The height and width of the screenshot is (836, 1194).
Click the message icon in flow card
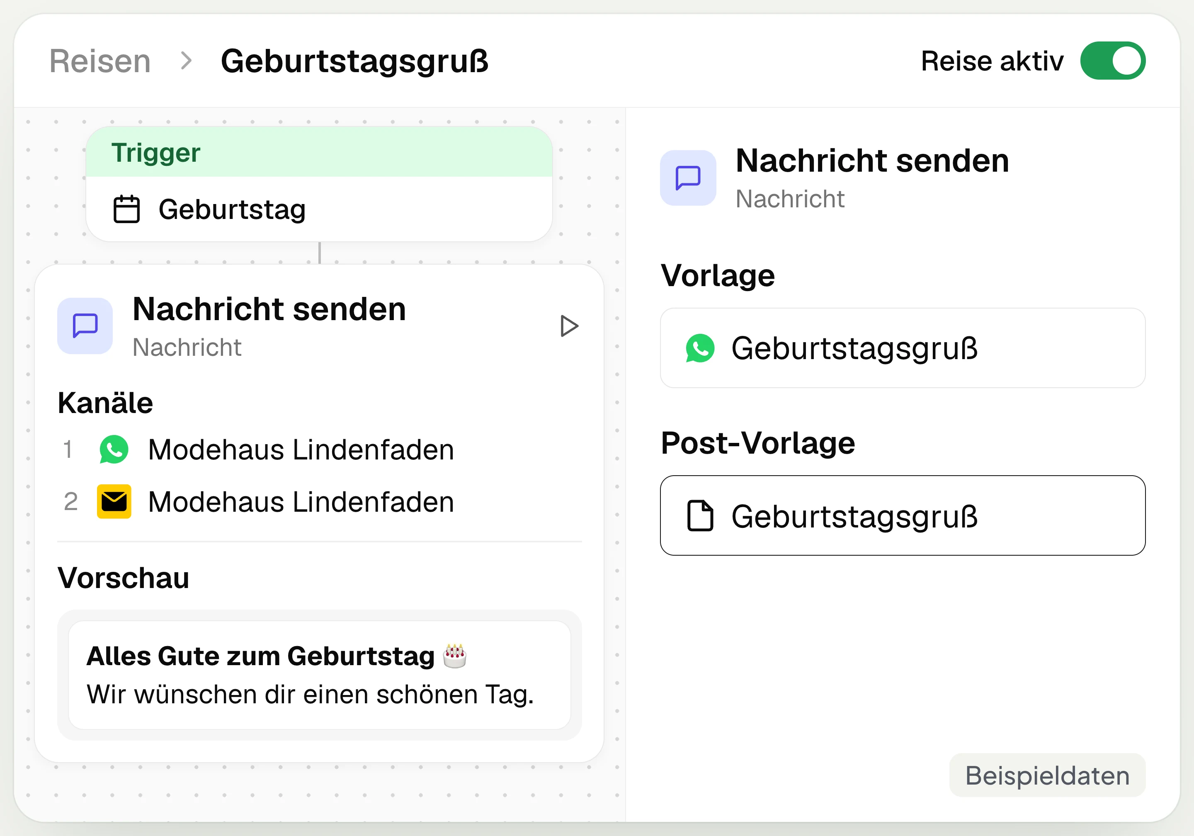pos(85,326)
